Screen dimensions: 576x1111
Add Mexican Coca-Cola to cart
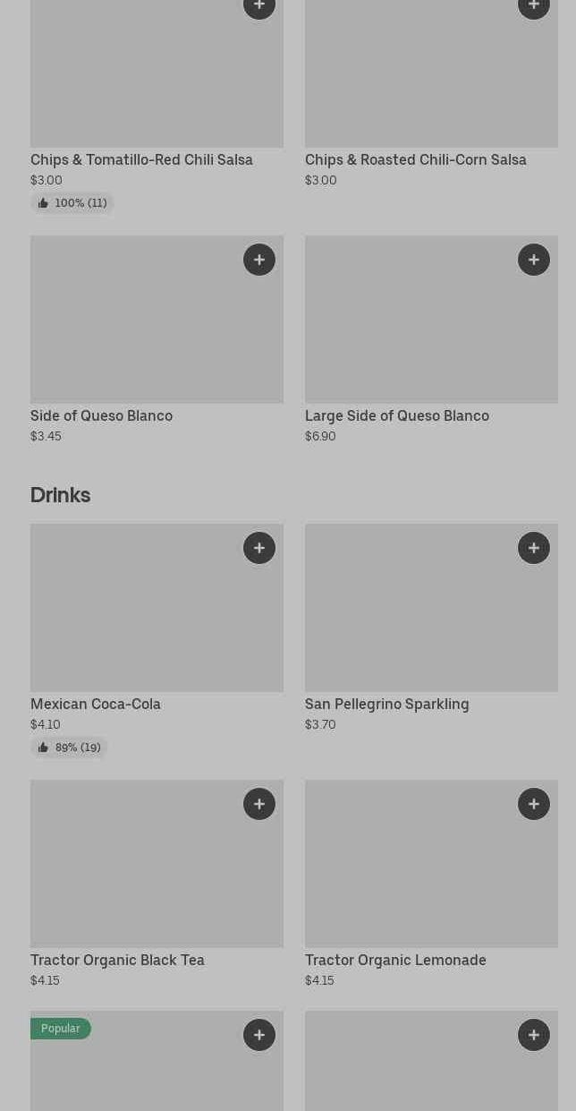coord(259,548)
